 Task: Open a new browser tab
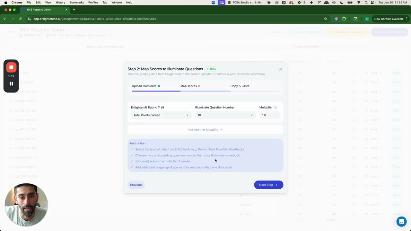click(74, 10)
